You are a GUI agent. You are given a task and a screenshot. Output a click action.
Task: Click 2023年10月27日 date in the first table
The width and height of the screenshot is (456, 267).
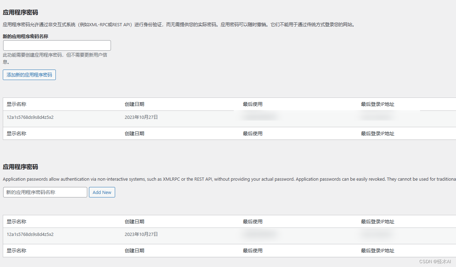pyautogui.click(x=141, y=117)
